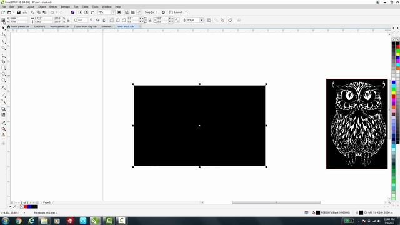Image resolution: width=400 pixels, height=225 pixels.
Task: Select the Rectangle tool
Action: point(4,68)
